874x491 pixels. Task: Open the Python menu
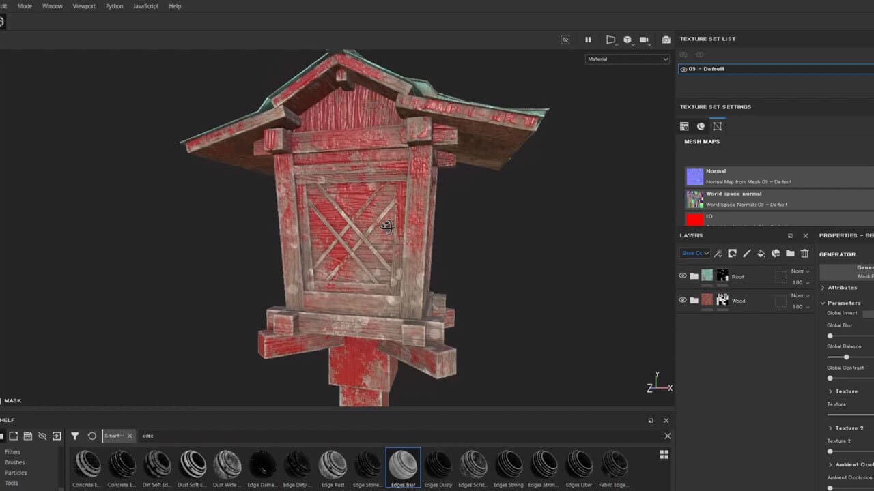pos(113,5)
